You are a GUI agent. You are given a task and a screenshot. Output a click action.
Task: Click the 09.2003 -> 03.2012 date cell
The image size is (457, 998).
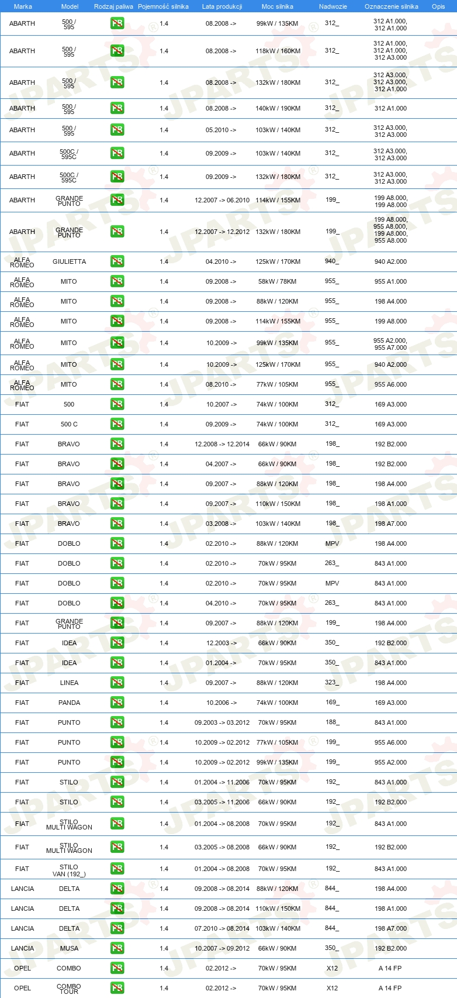pos(222,722)
